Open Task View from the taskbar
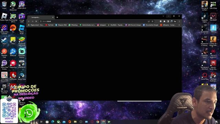220x124 pixels. pos(41,122)
